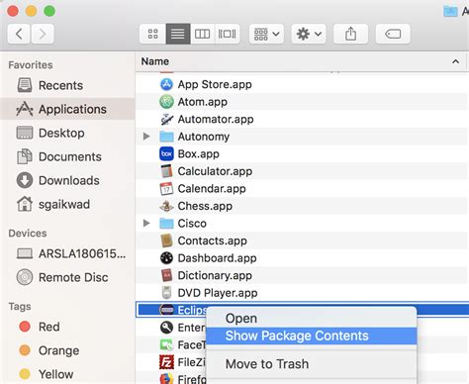Expand the Cisco folder triangle
469x384 pixels.
coord(146,223)
